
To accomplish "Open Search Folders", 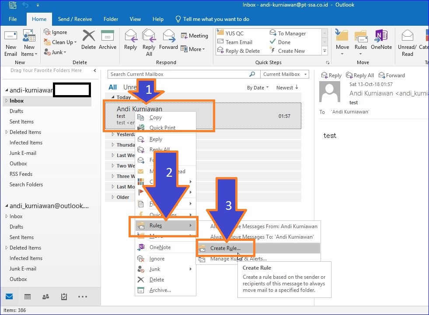I will pyautogui.click(x=26, y=184).
